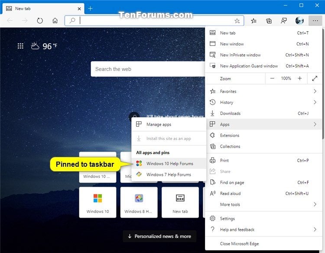
Task: Click the Back navigation arrow
Action: click(x=10, y=21)
